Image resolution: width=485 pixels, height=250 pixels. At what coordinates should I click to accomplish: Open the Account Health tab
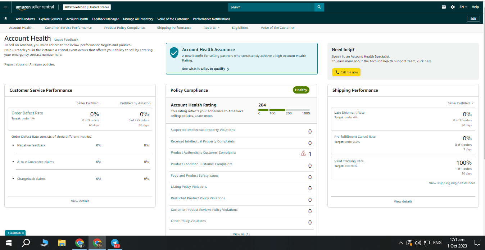(21, 28)
